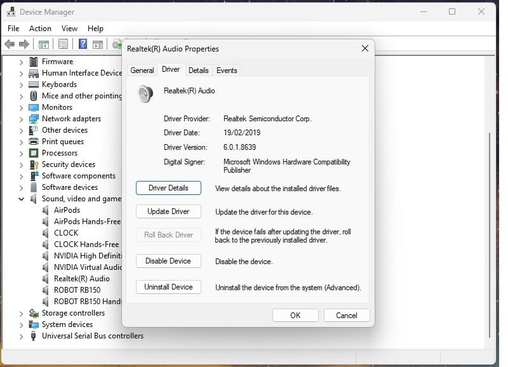Select the CLOCK audio device
The width and height of the screenshot is (508, 367).
point(66,233)
